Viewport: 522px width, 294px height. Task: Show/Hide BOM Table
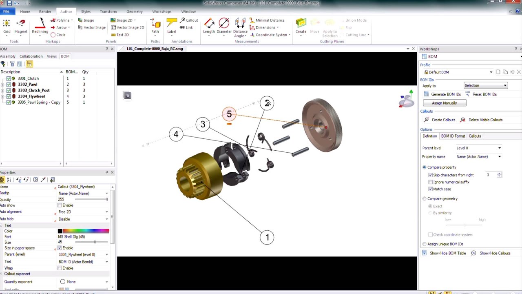click(444, 253)
